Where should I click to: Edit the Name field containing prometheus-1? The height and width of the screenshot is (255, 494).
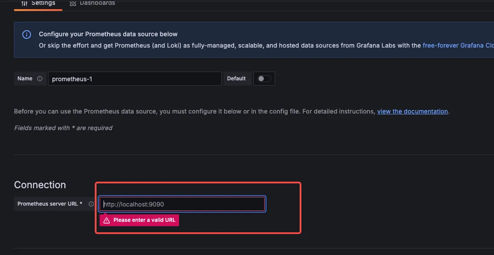(x=135, y=79)
